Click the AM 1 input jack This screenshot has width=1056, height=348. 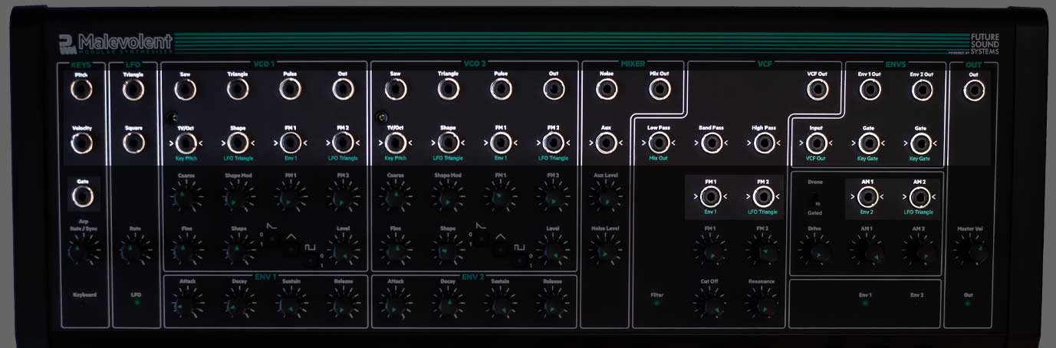tap(869, 197)
